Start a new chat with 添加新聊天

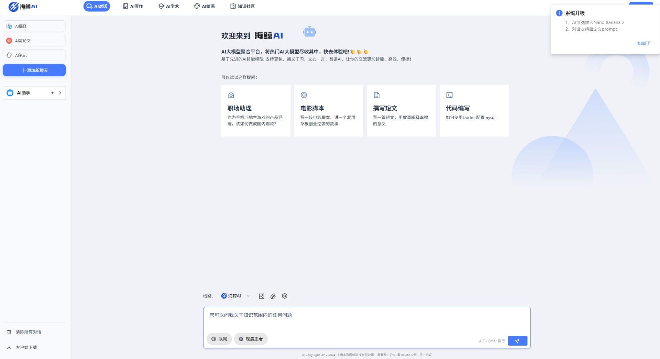pyautogui.click(x=34, y=70)
